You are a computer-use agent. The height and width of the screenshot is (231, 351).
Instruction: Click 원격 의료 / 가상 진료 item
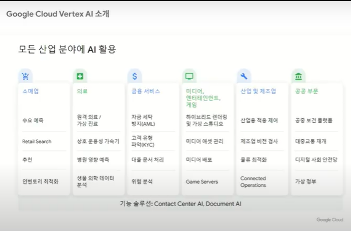pyautogui.click(x=89, y=120)
